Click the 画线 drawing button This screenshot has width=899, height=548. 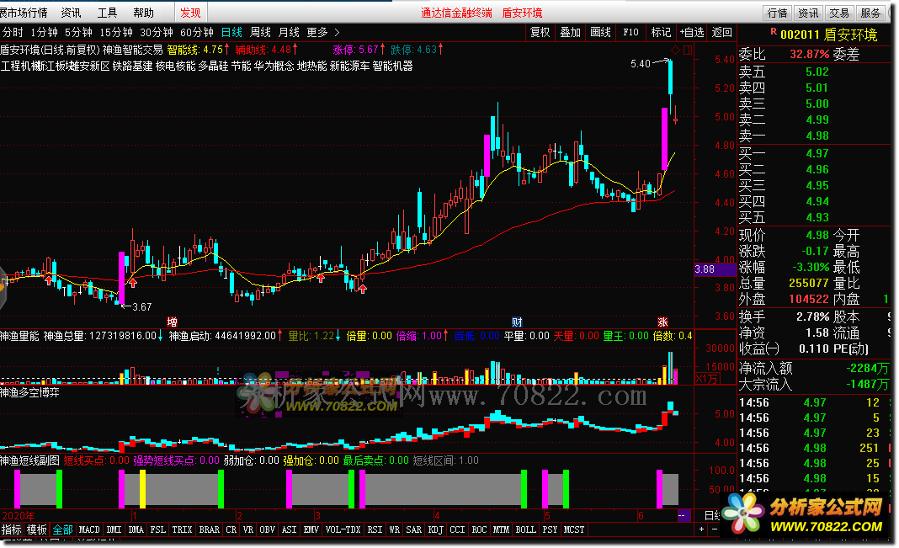point(601,33)
